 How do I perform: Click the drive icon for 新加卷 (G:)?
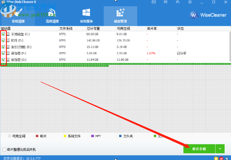[8, 60]
